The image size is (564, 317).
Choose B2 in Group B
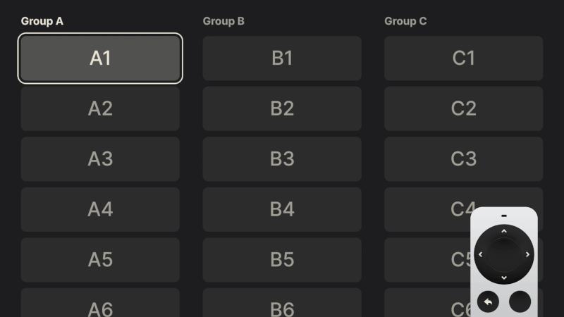point(282,108)
